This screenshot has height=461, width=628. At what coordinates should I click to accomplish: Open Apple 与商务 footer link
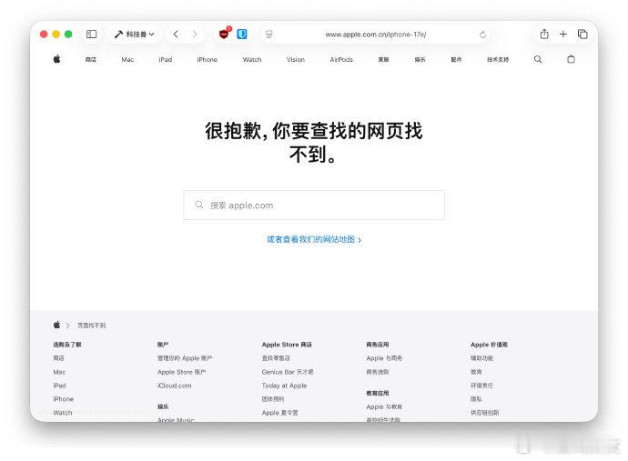point(384,358)
